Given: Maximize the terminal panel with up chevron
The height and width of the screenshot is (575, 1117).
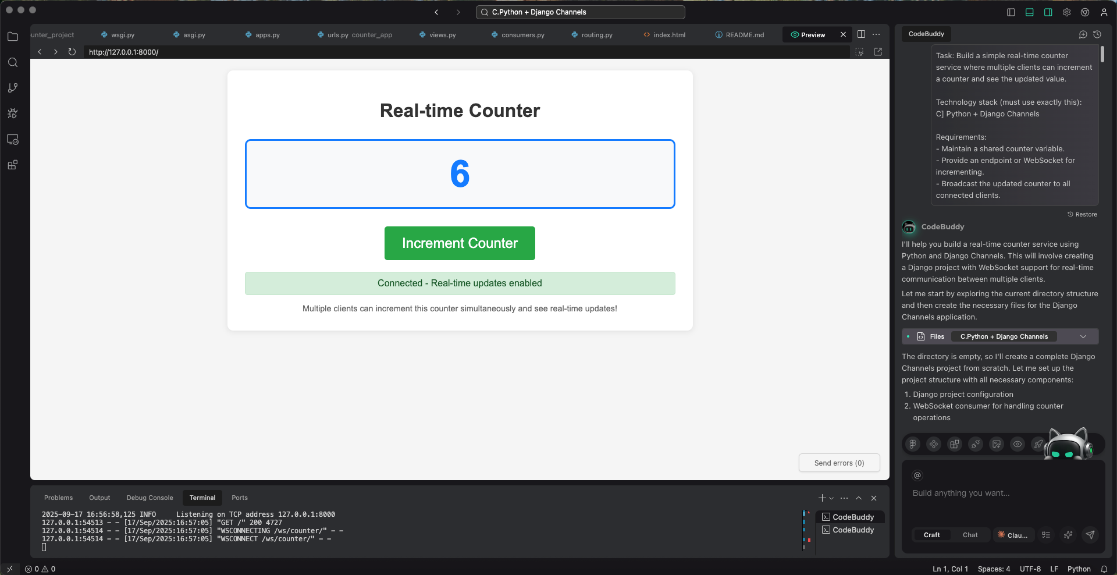Looking at the screenshot, I should 859,498.
